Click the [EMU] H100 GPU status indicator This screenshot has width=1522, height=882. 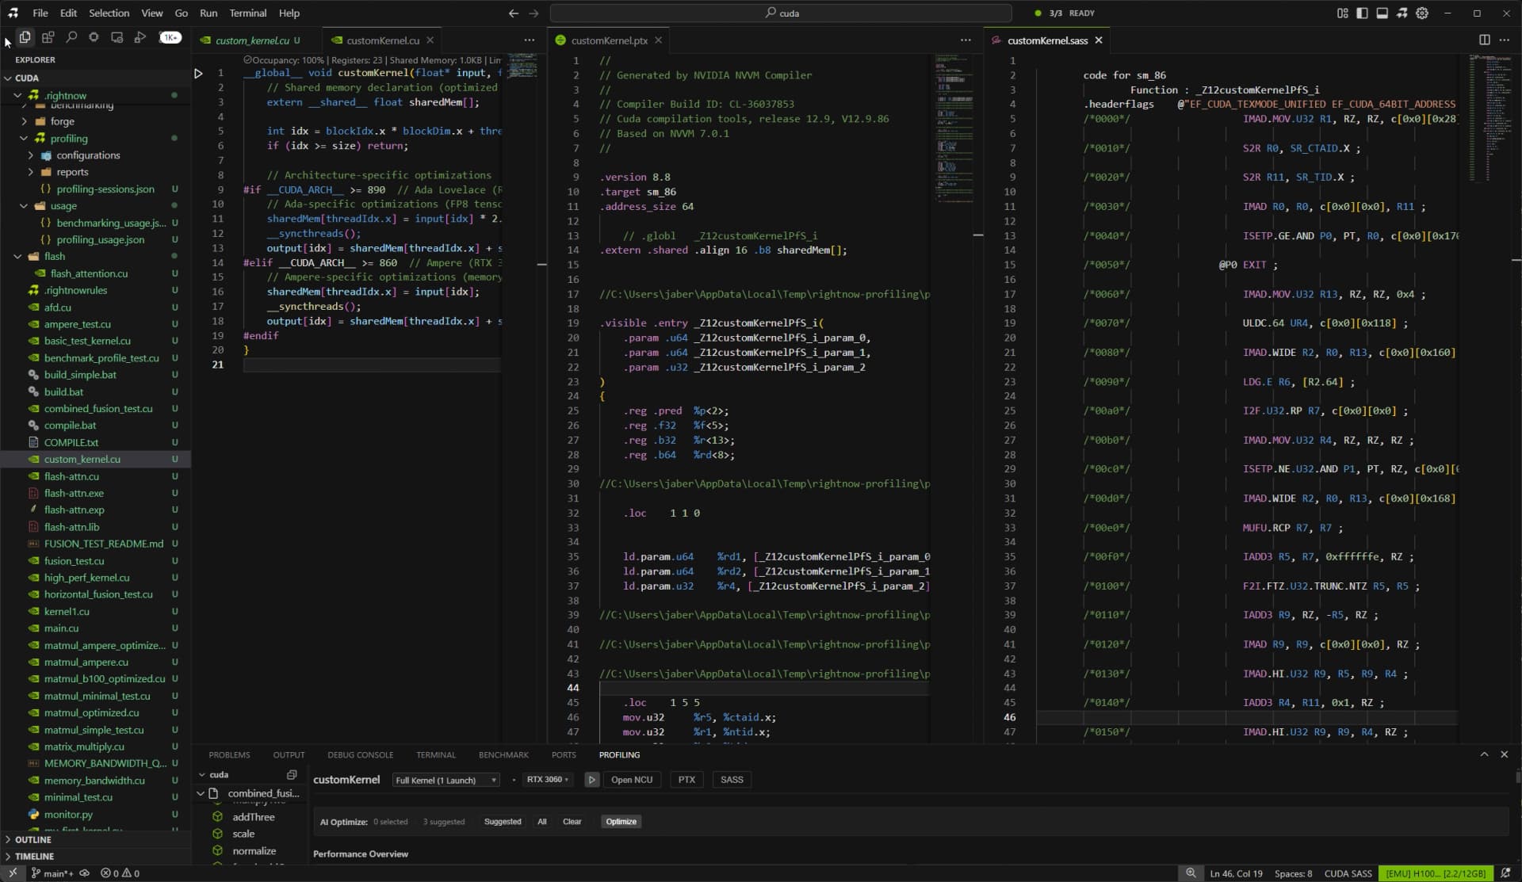click(x=1435, y=873)
